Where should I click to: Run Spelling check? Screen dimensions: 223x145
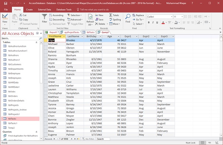[115, 20]
